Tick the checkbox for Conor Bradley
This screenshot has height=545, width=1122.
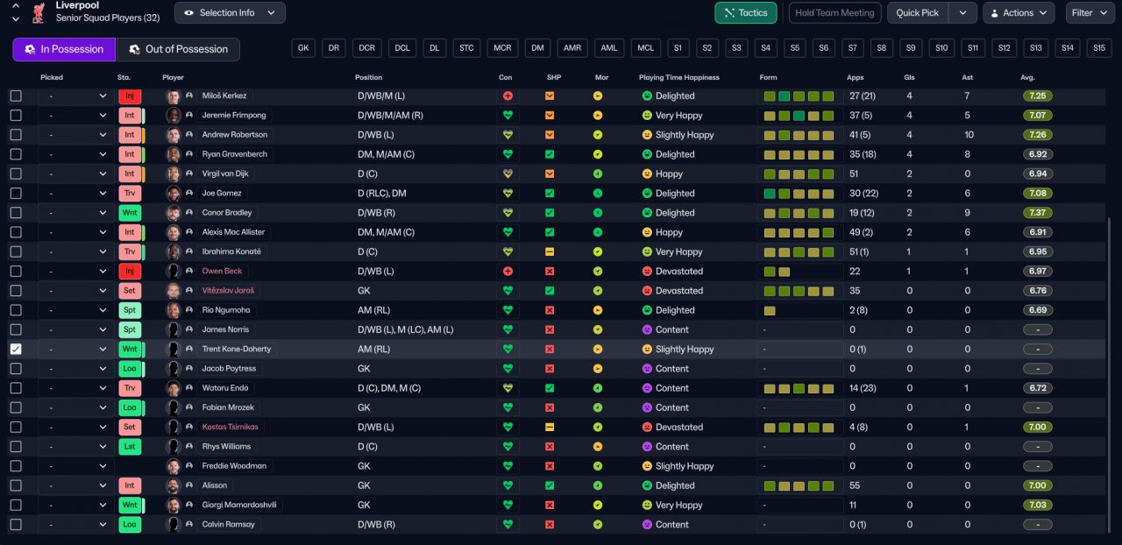[x=16, y=213]
